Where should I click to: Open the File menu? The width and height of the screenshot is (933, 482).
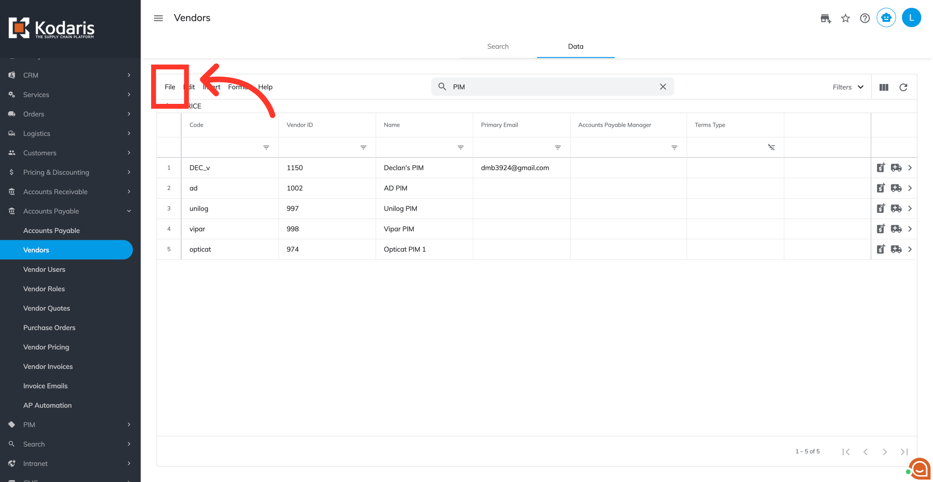pos(170,87)
